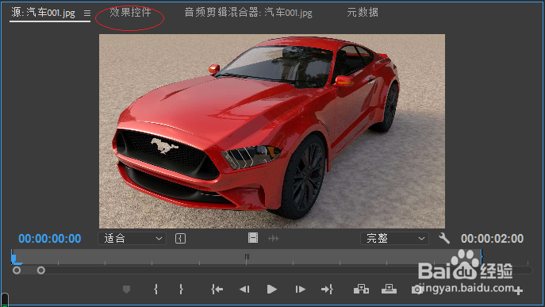Screen dimensions: 545x307
Task: Switch to the 音频剪辑混合器 tab
Action: [248, 13]
